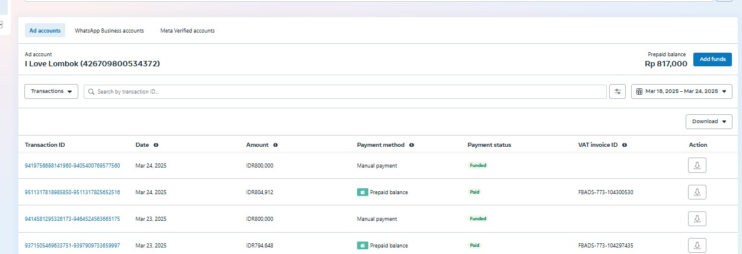The image size is (742, 254).
Task: Download invoice for FBADS-773-104300530 row
Action: (697, 192)
